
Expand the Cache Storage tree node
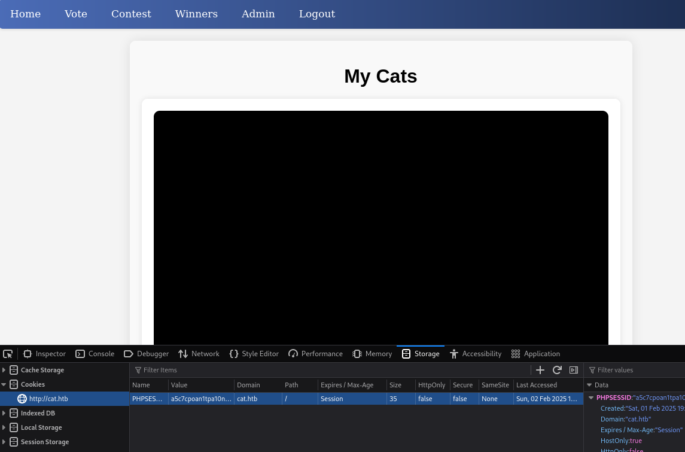4,370
